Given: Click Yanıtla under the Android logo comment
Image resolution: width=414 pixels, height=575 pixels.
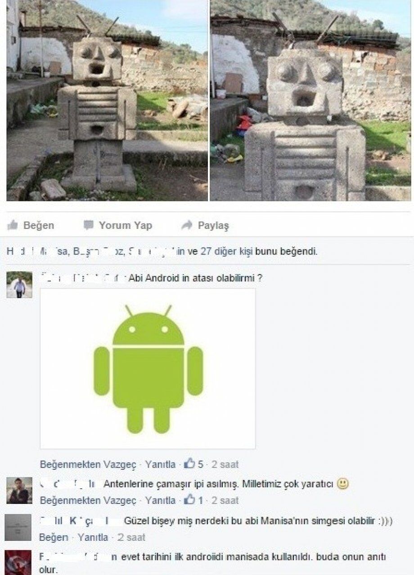Looking at the screenshot, I should [x=160, y=464].
